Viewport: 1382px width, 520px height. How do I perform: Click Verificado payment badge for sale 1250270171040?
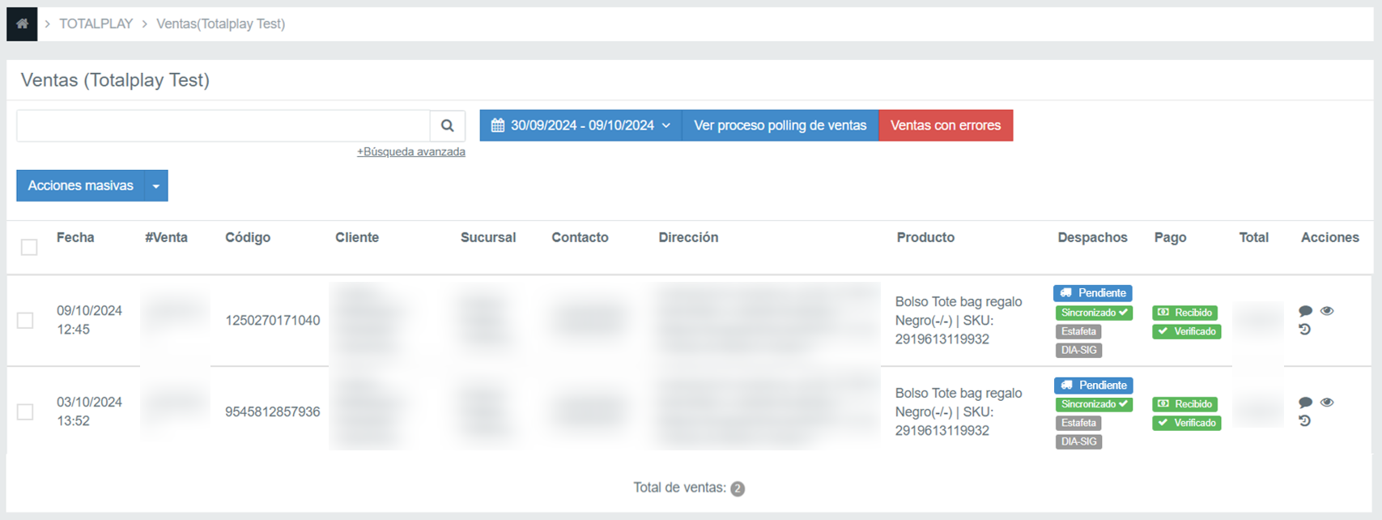point(1186,331)
